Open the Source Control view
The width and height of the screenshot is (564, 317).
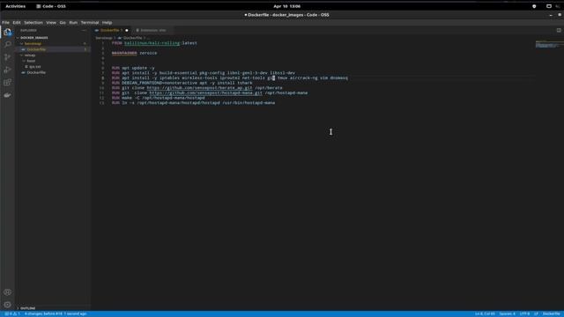7,57
